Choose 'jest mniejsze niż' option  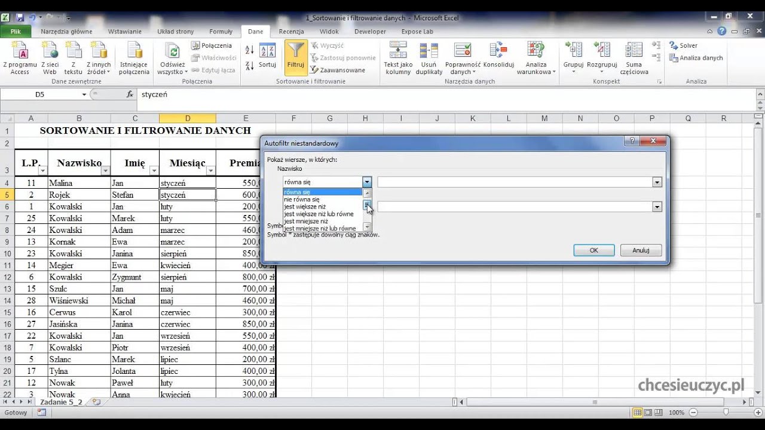pos(323,221)
